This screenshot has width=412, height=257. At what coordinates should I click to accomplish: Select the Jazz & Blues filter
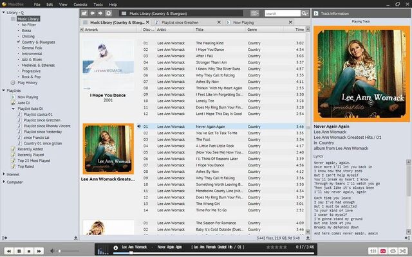click(x=32, y=59)
